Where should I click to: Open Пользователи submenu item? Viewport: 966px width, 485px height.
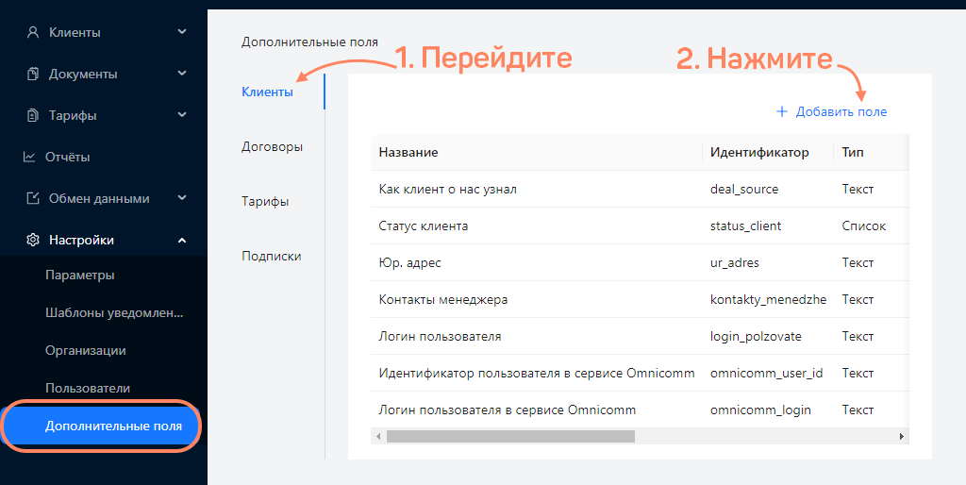coord(88,388)
